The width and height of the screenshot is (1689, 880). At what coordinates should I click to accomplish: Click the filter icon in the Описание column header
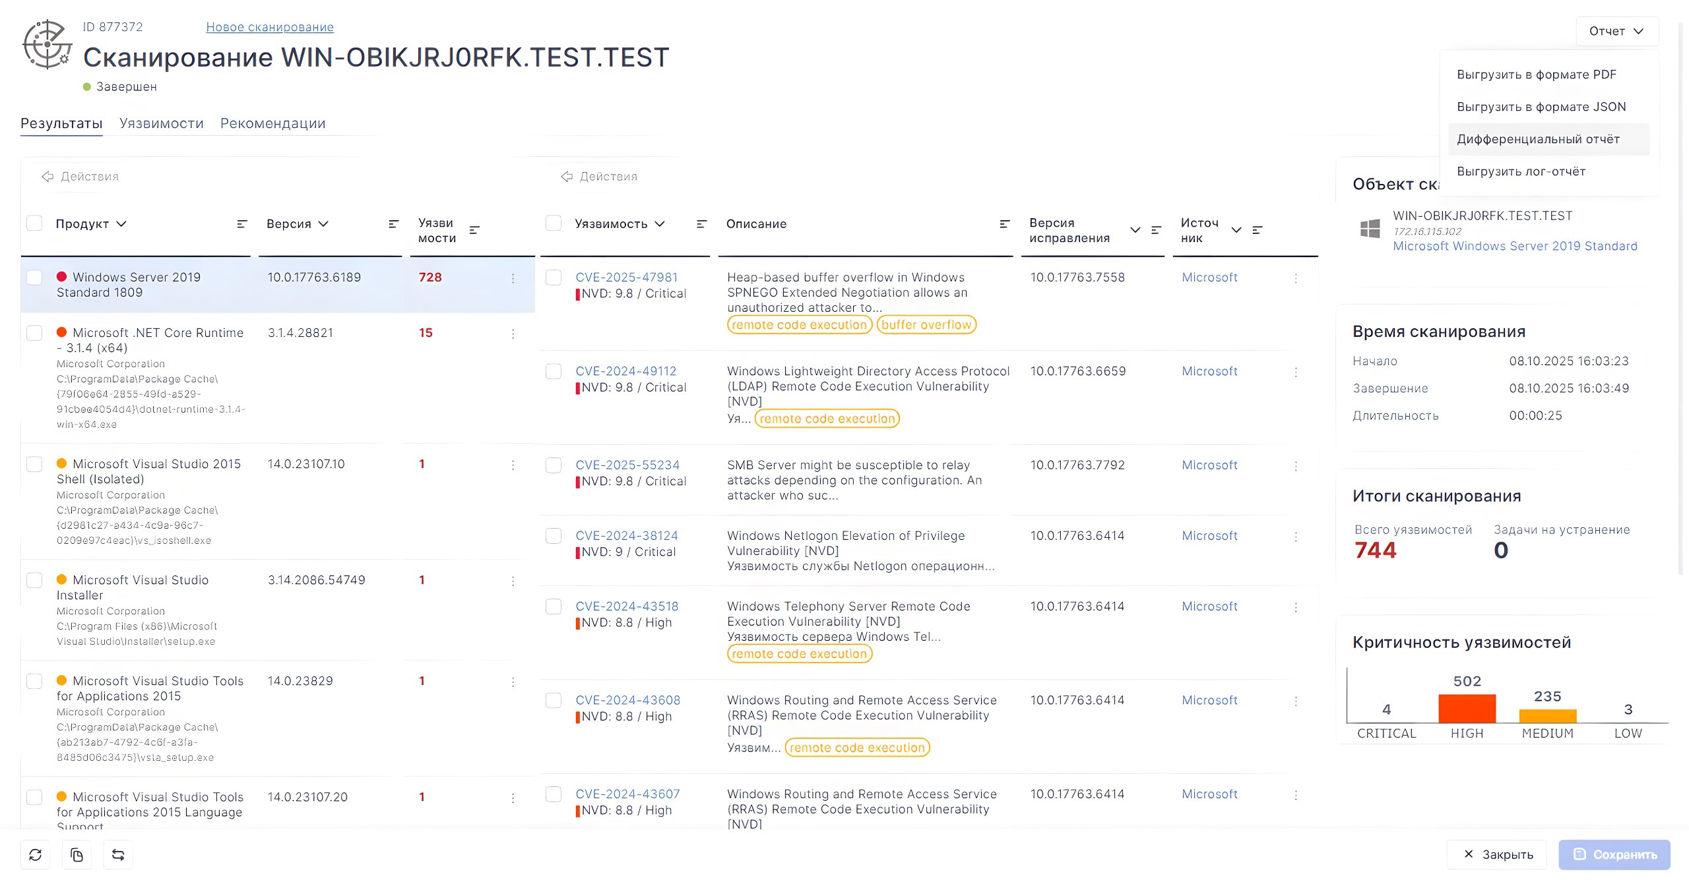point(1004,224)
